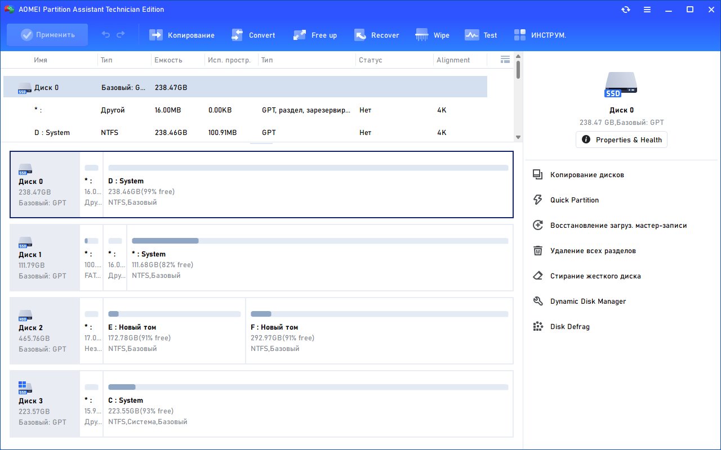The height and width of the screenshot is (450, 721).
Task: Click C: System partition usage bar
Action: tap(308, 387)
